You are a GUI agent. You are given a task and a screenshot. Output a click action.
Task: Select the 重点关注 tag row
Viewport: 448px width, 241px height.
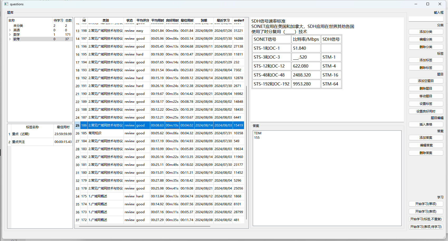[x=40, y=142]
